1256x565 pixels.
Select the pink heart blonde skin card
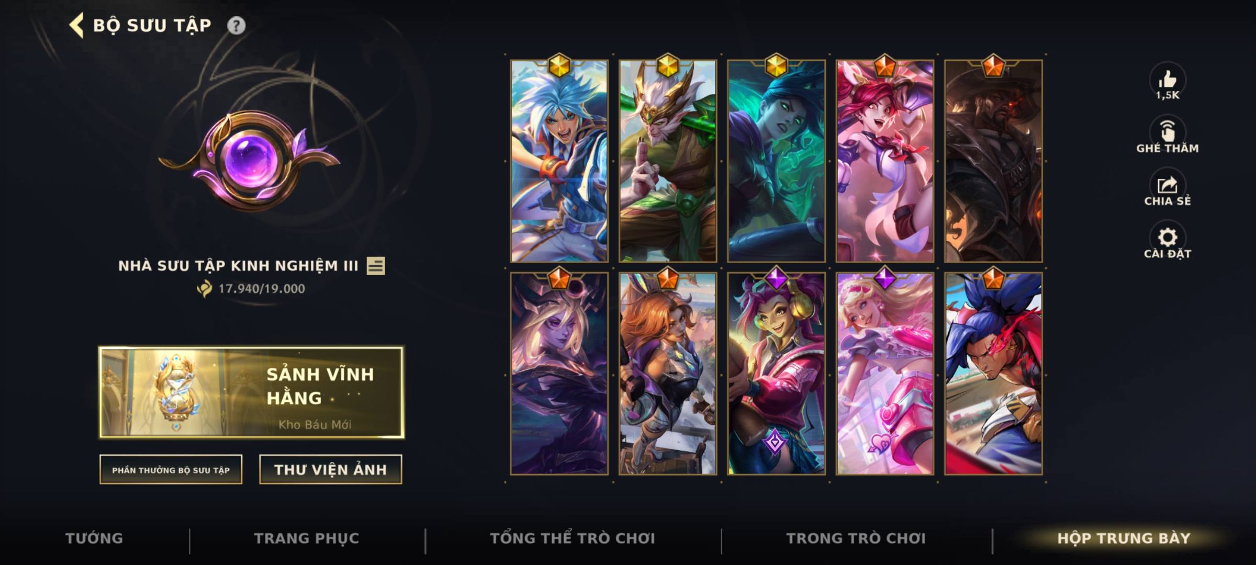click(x=885, y=374)
